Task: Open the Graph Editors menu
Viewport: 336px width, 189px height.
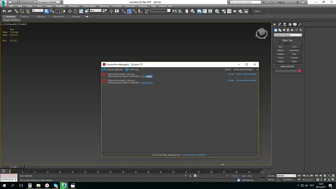Action: [x=89, y=6]
